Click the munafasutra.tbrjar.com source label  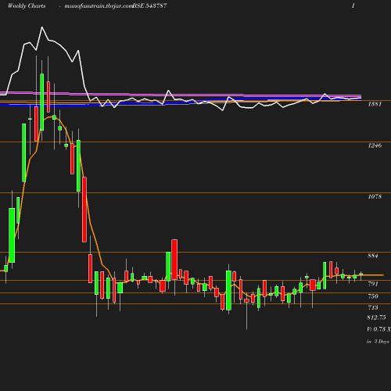(x=99, y=6)
